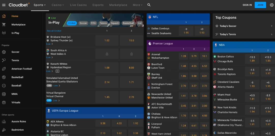This screenshot has height=136, width=275.
Task: Click the In-Play broadcast icon
Action: 4,33
